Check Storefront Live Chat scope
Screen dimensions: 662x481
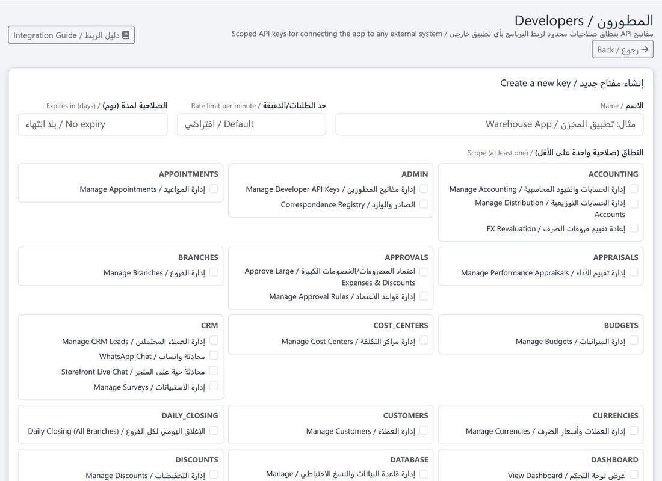click(x=214, y=371)
